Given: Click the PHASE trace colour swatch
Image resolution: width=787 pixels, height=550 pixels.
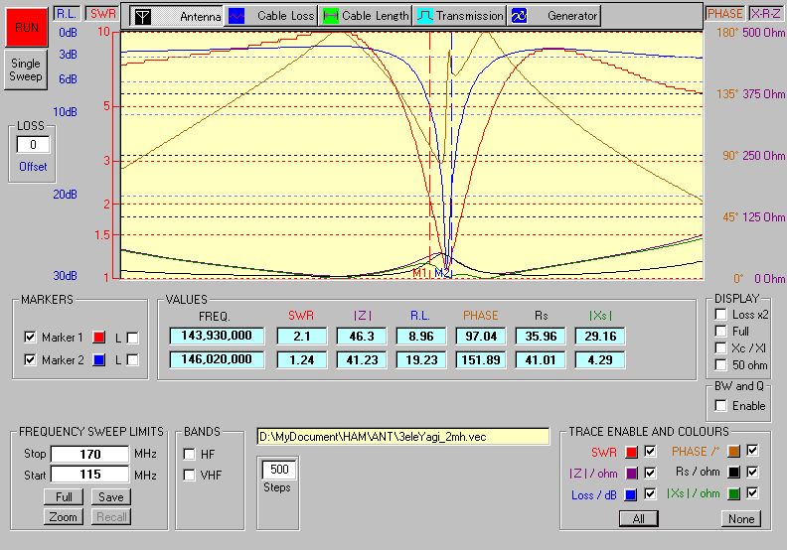Looking at the screenshot, I should click(733, 452).
